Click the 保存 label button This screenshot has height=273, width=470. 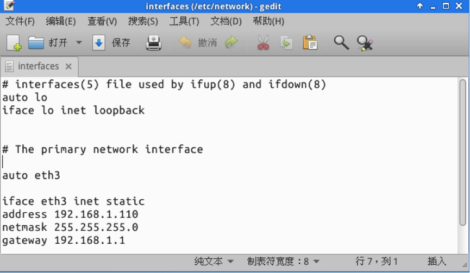click(x=121, y=43)
